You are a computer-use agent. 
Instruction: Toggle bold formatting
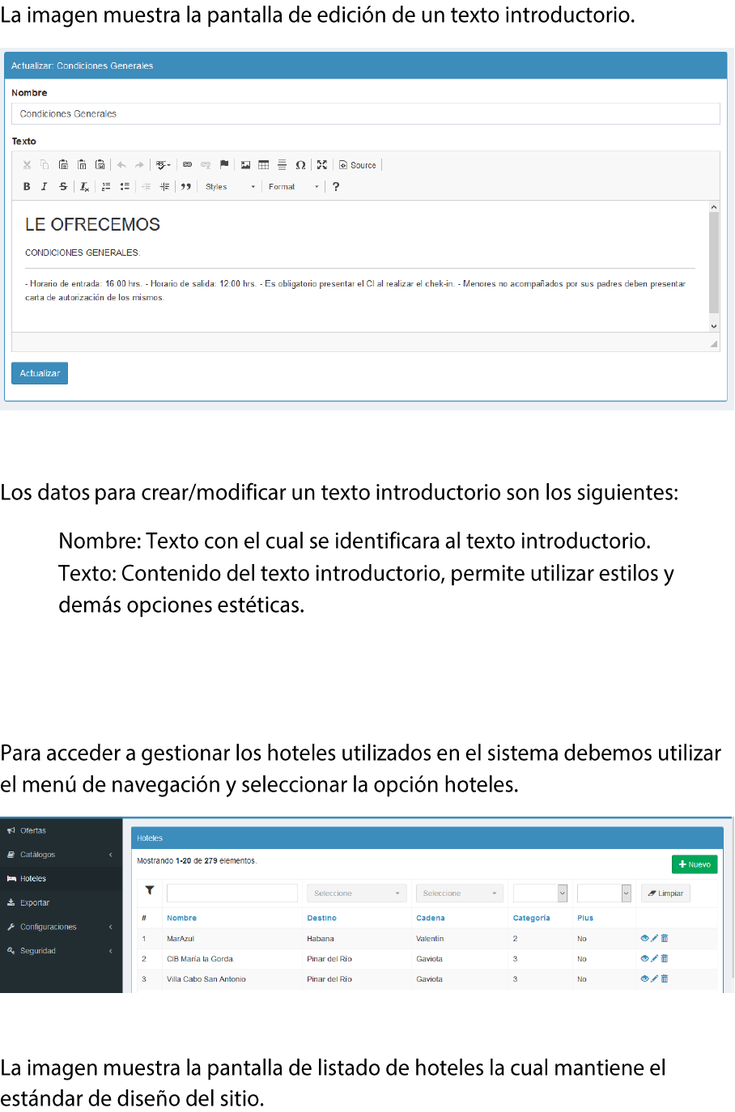click(x=27, y=187)
